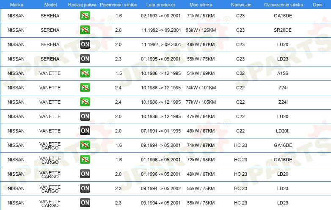The image size is (331, 210).
Task: Click the ON diesel icon for Serena LD20
Action: [x=85, y=44]
